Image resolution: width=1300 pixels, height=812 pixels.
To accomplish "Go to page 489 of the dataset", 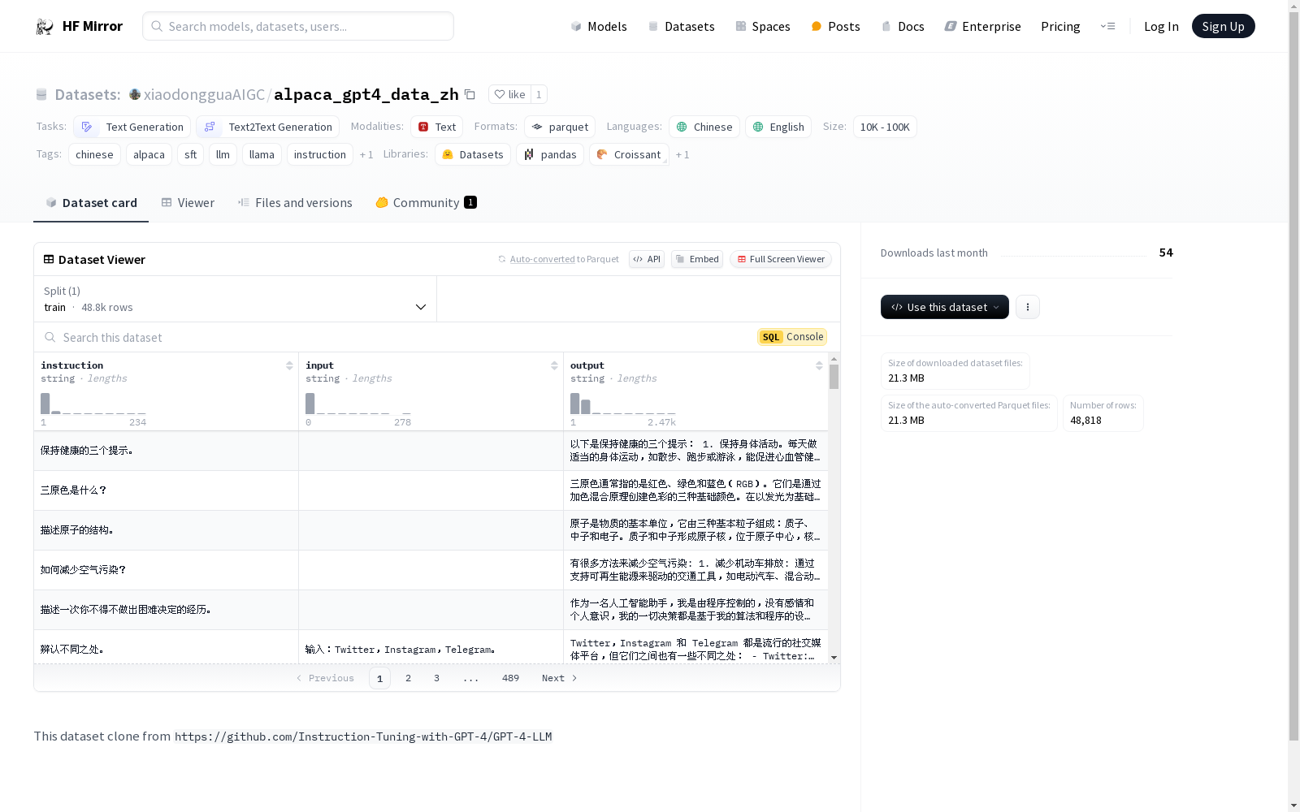I will 510,678.
